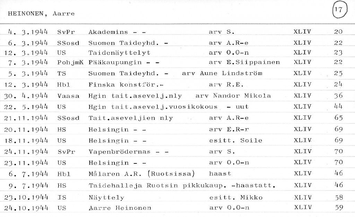Click the IS newspaper abbreviation
This screenshot has width=355, height=217.
tap(61, 197)
